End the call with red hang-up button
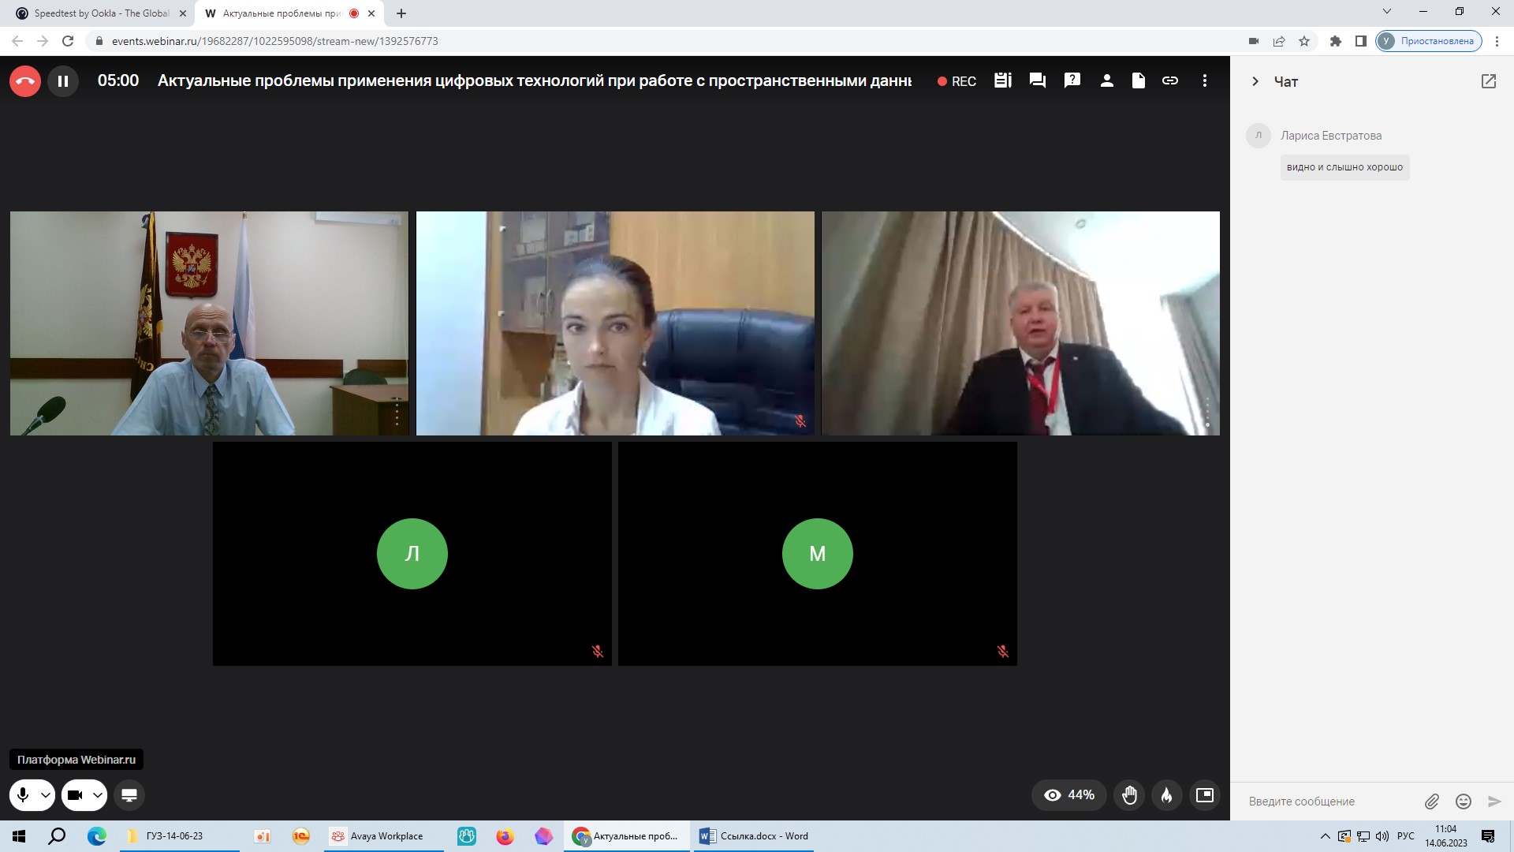 click(x=25, y=80)
